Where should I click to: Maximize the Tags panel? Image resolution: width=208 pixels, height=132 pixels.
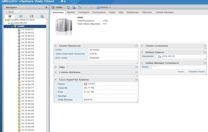137,67
